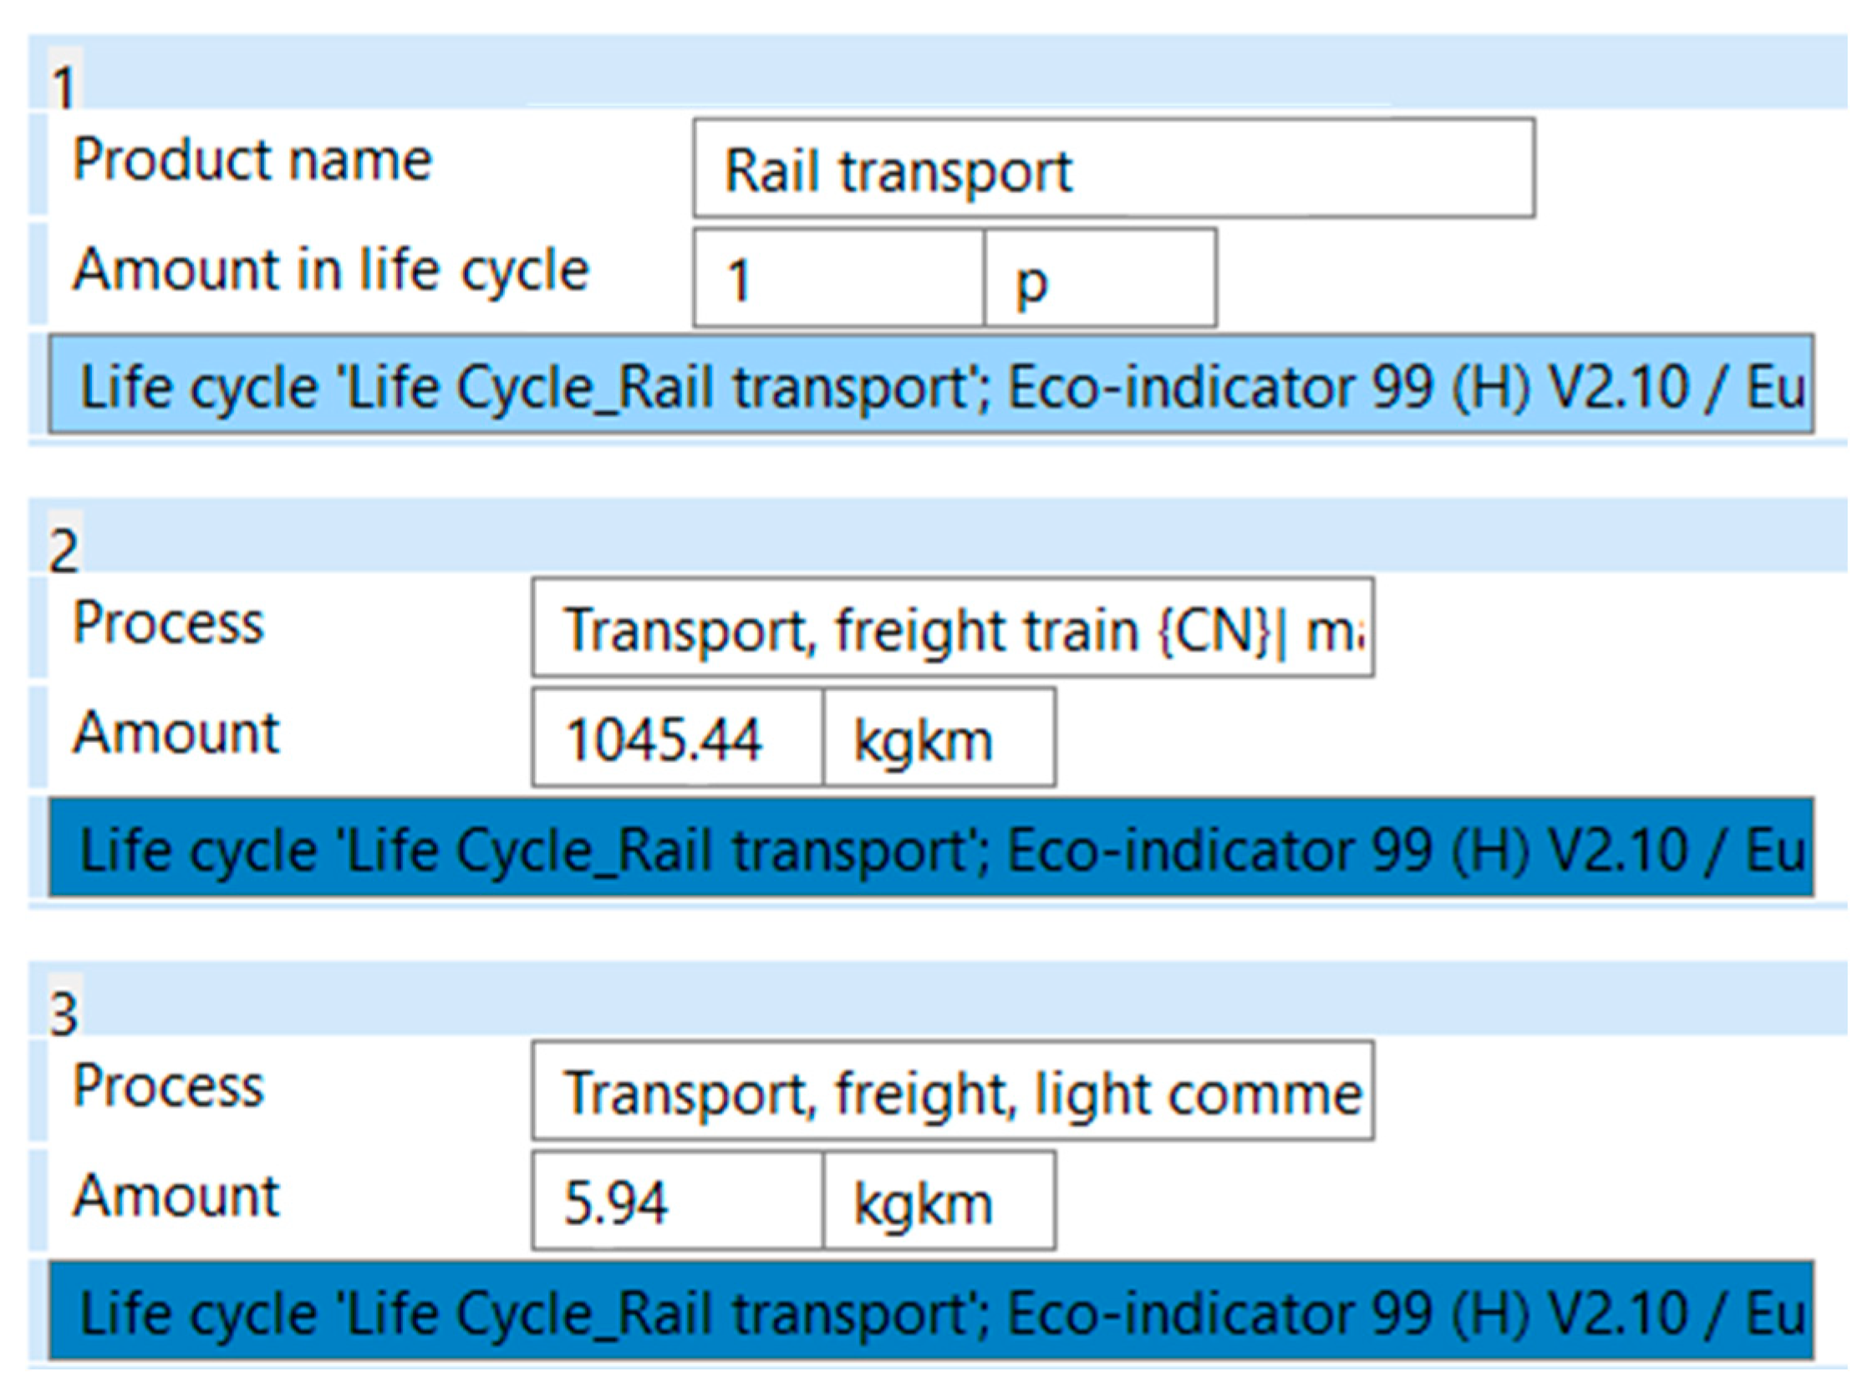Image resolution: width=1868 pixels, height=1393 pixels.
Task: Open the kgkm unit box in section 3
Action: (939, 1200)
